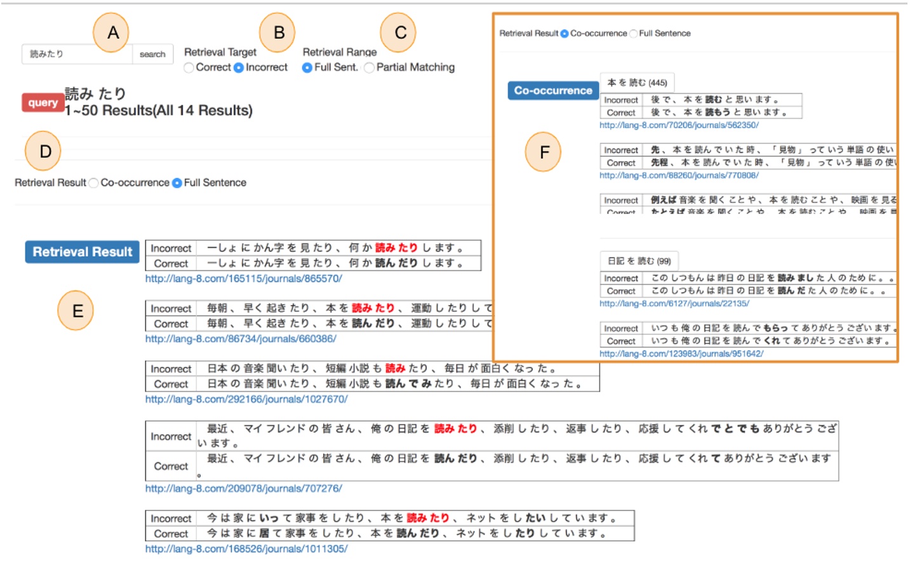The height and width of the screenshot is (570, 910).
Task: Click the red "query" badge
Action: pyautogui.click(x=42, y=102)
